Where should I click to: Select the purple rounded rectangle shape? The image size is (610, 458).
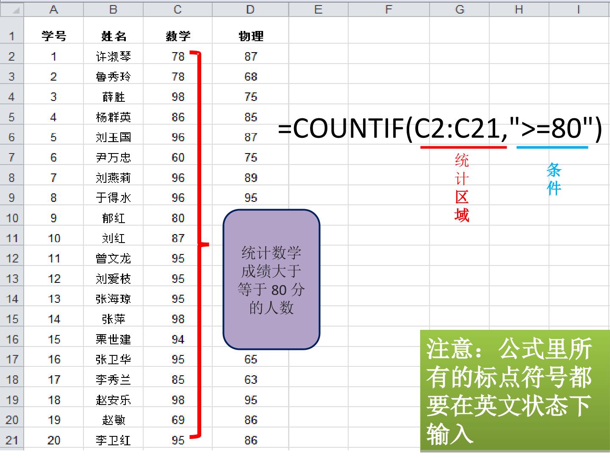pyautogui.click(x=271, y=279)
